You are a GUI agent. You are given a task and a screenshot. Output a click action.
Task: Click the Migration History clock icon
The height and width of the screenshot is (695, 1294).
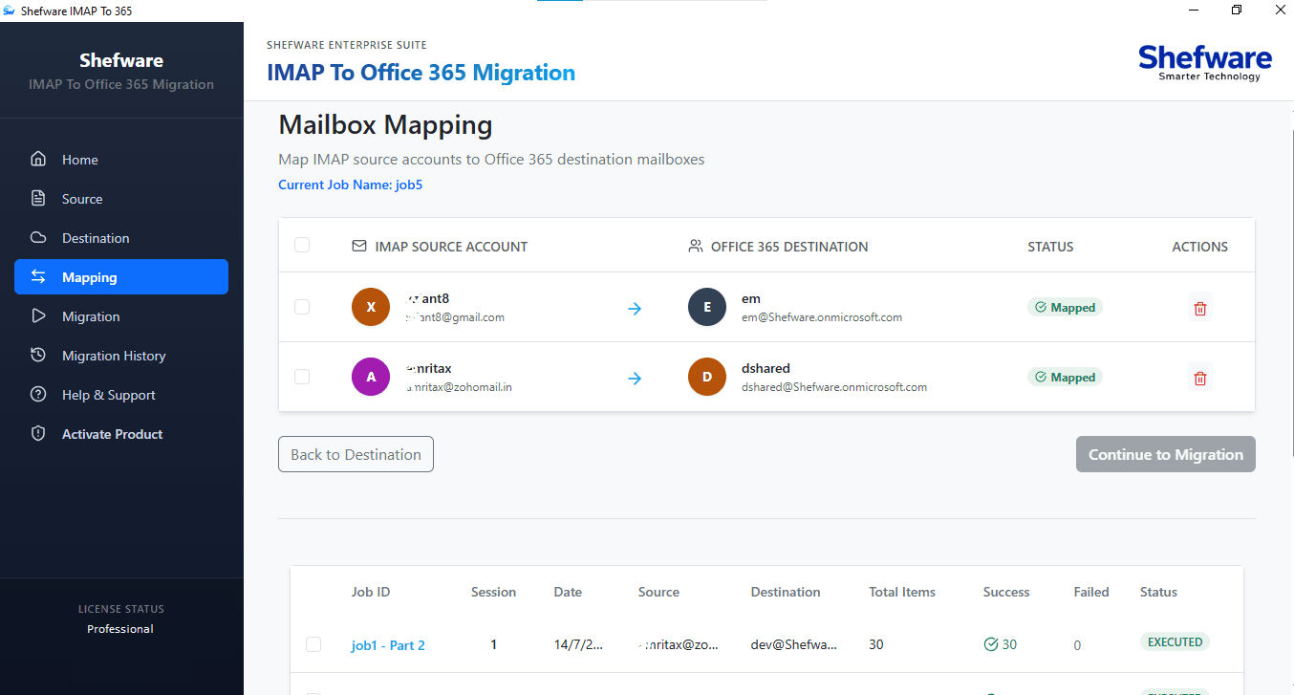(x=38, y=355)
